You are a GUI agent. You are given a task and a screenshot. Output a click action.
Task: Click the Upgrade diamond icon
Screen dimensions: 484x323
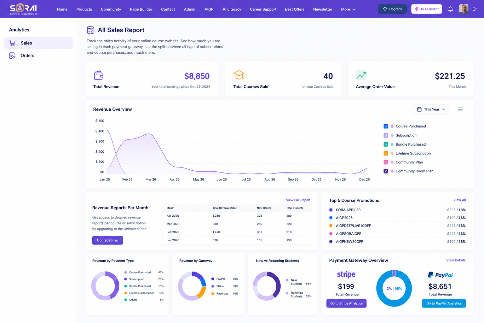click(x=385, y=9)
